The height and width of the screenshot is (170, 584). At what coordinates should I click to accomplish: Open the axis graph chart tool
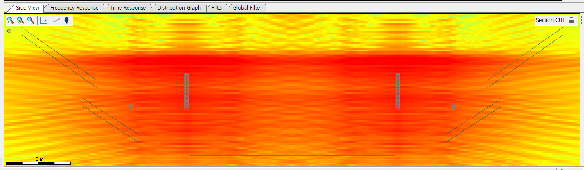click(x=44, y=20)
